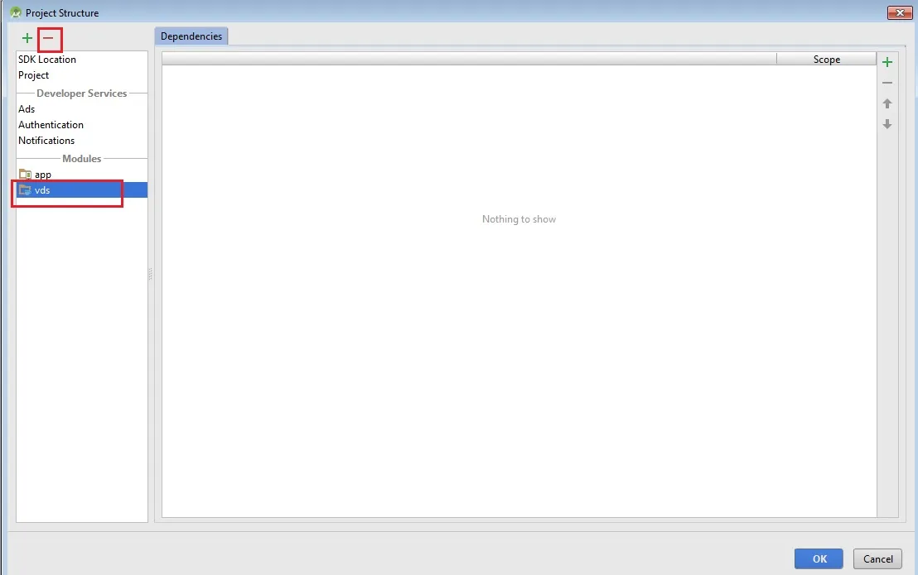
Task: Click the vds module folder icon
Action: pos(25,190)
